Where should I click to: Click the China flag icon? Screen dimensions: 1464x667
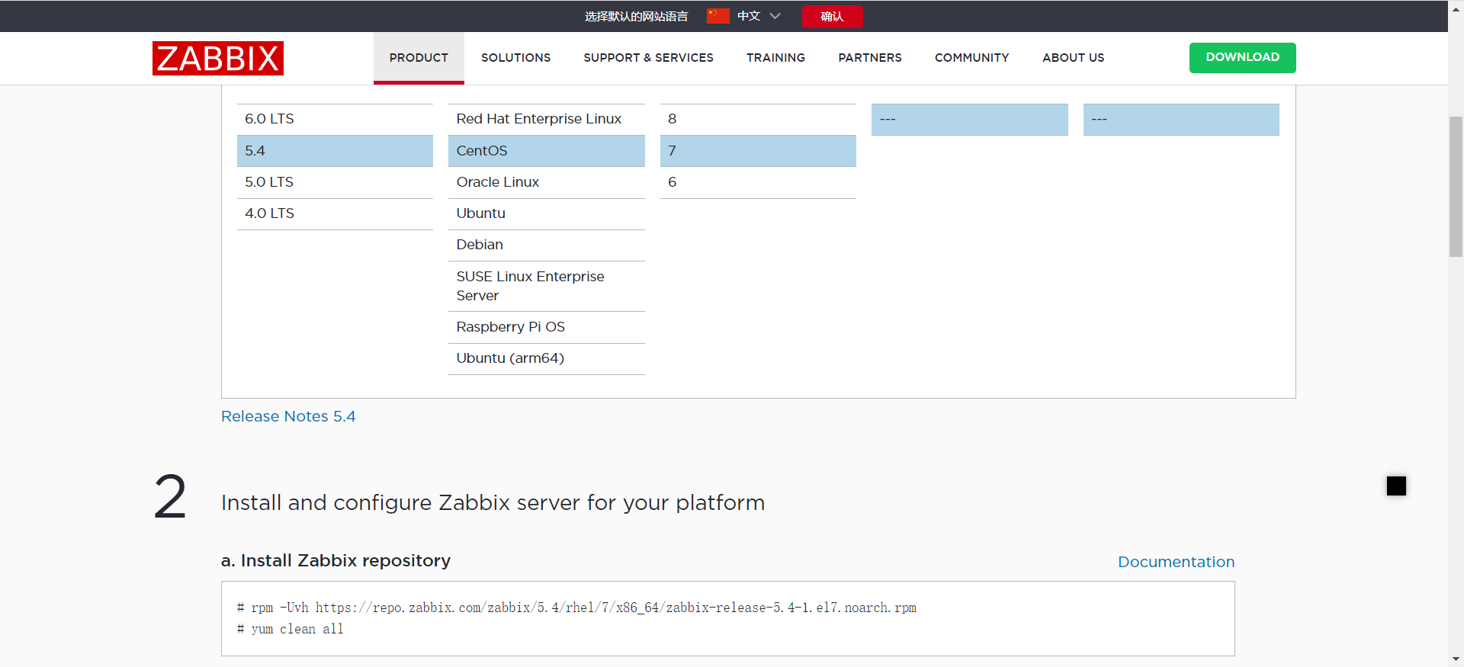click(x=718, y=16)
